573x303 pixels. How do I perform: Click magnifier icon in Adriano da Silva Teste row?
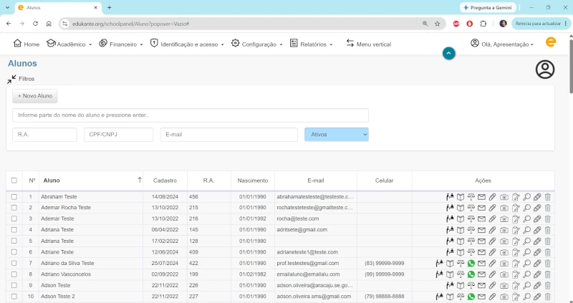tap(526, 264)
